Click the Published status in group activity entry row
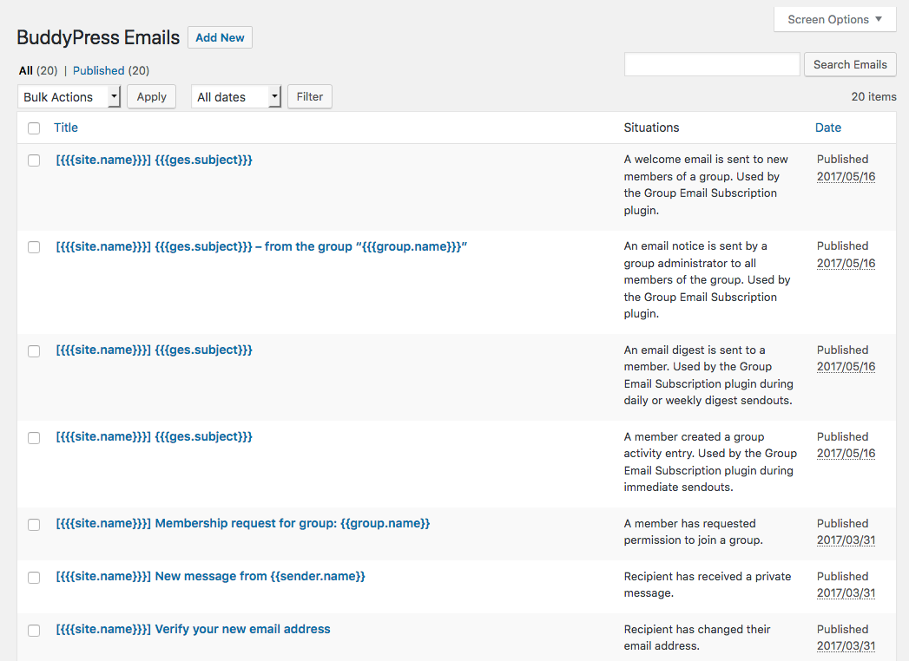This screenshot has height=661, width=909. point(842,437)
